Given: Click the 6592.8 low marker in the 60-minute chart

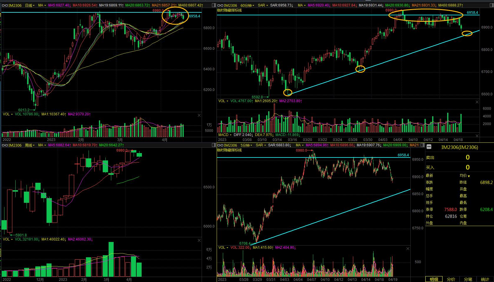Looking at the screenshot, I should 257,97.
